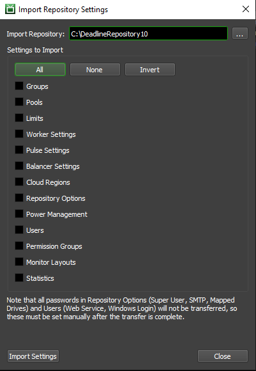Enable the Pools checkbox
This screenshot has width=256, height=371.
point(19,102)
